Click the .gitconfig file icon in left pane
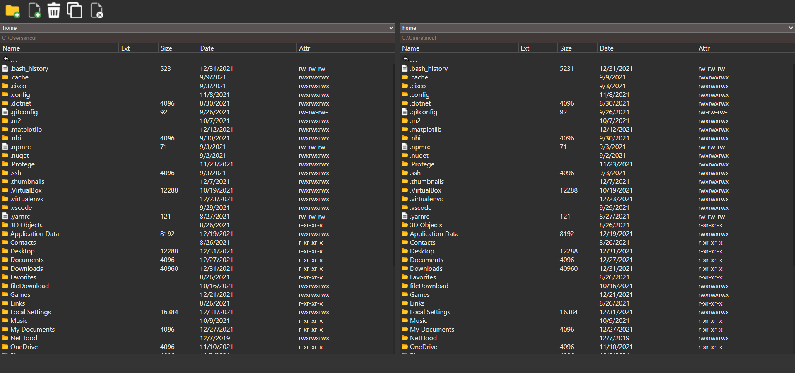The width and height of the screenshot is (795, 373). point(5,112)
